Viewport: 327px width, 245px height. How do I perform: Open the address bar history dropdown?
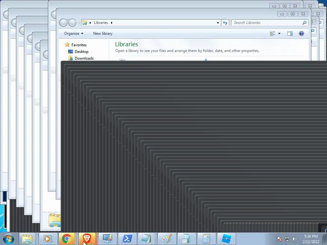(x=218, y=23)
